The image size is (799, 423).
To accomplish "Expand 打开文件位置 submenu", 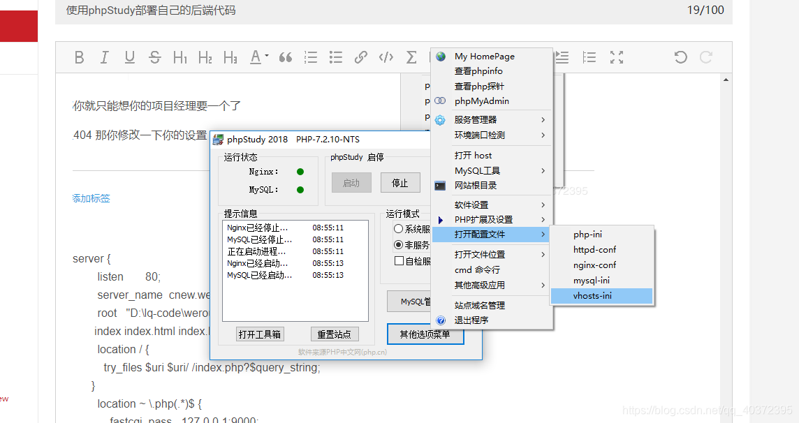I will 492,254.
